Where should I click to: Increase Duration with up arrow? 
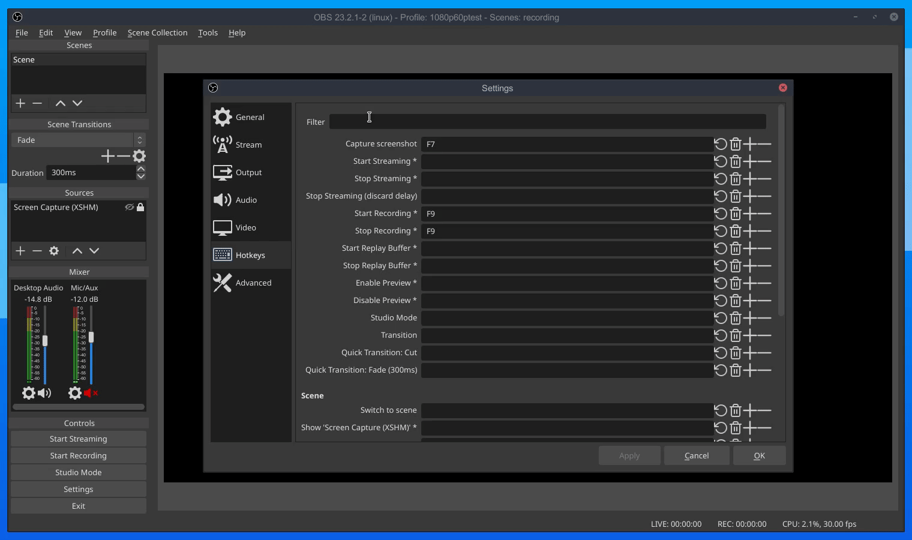[x=141, y=169]
